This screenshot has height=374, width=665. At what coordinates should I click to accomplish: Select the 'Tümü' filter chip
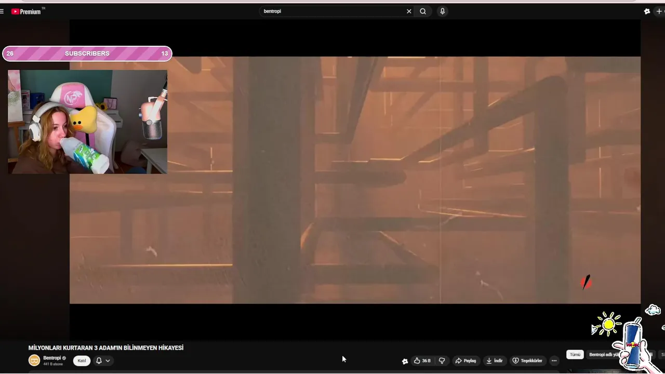(575, 354)
